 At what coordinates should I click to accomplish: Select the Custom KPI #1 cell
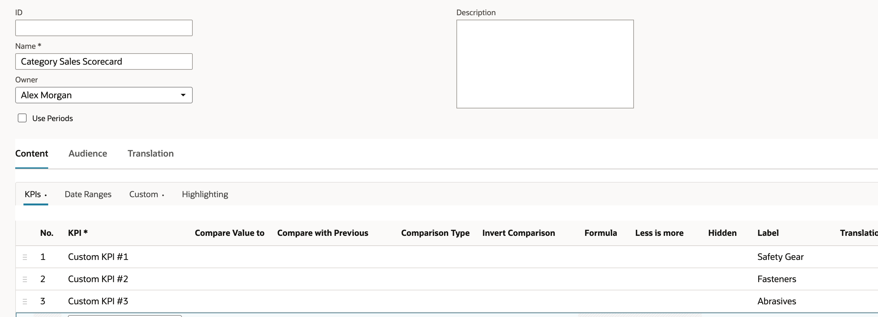pos(98,257)
